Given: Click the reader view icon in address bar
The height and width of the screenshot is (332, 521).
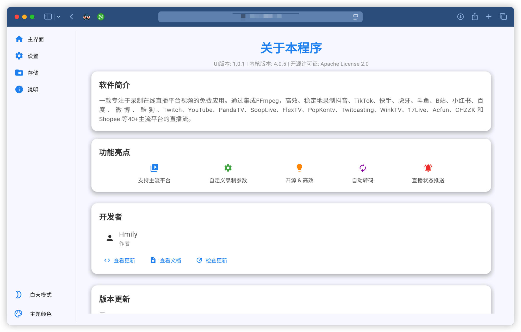Looking at the screenshot, I should point(356,17).
